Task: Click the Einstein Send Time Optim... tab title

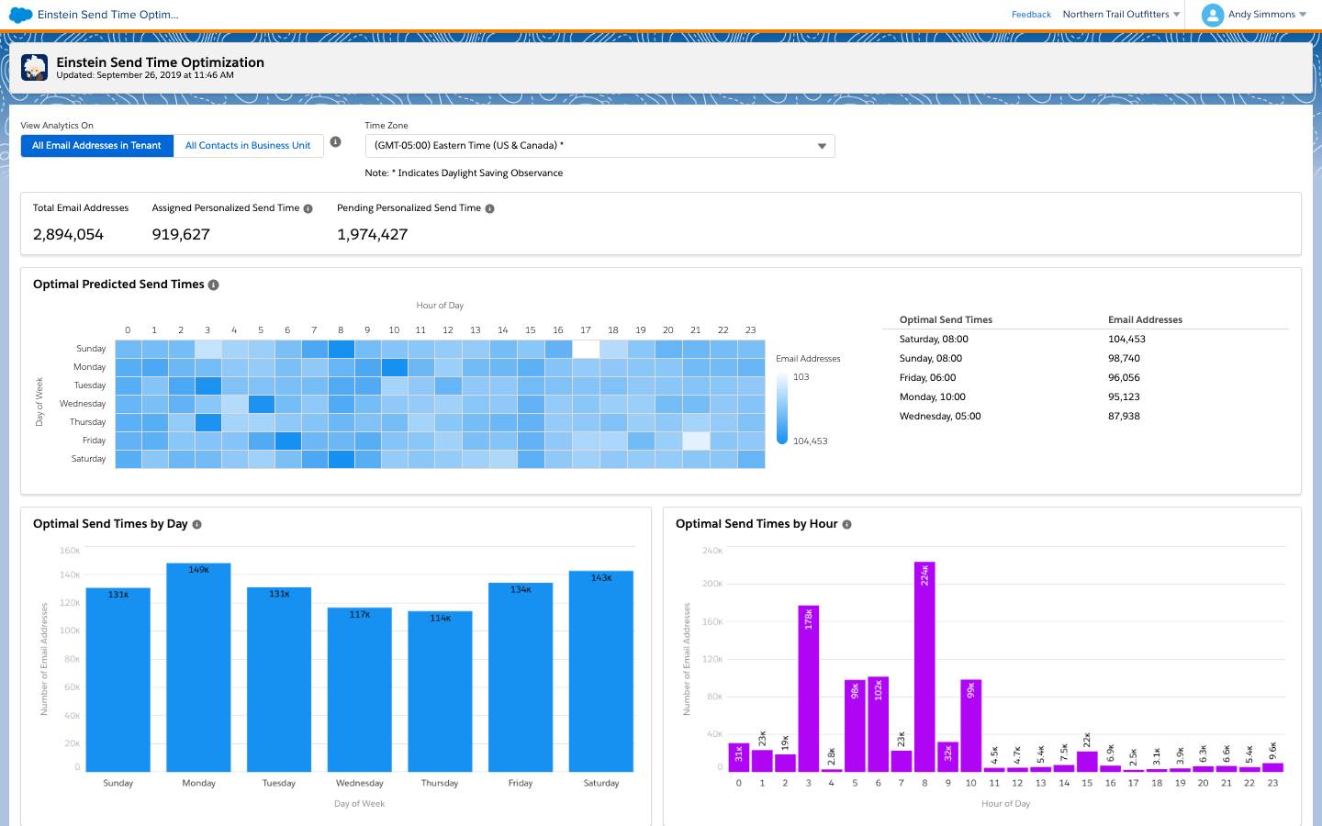Action: (x=107, y=15)
